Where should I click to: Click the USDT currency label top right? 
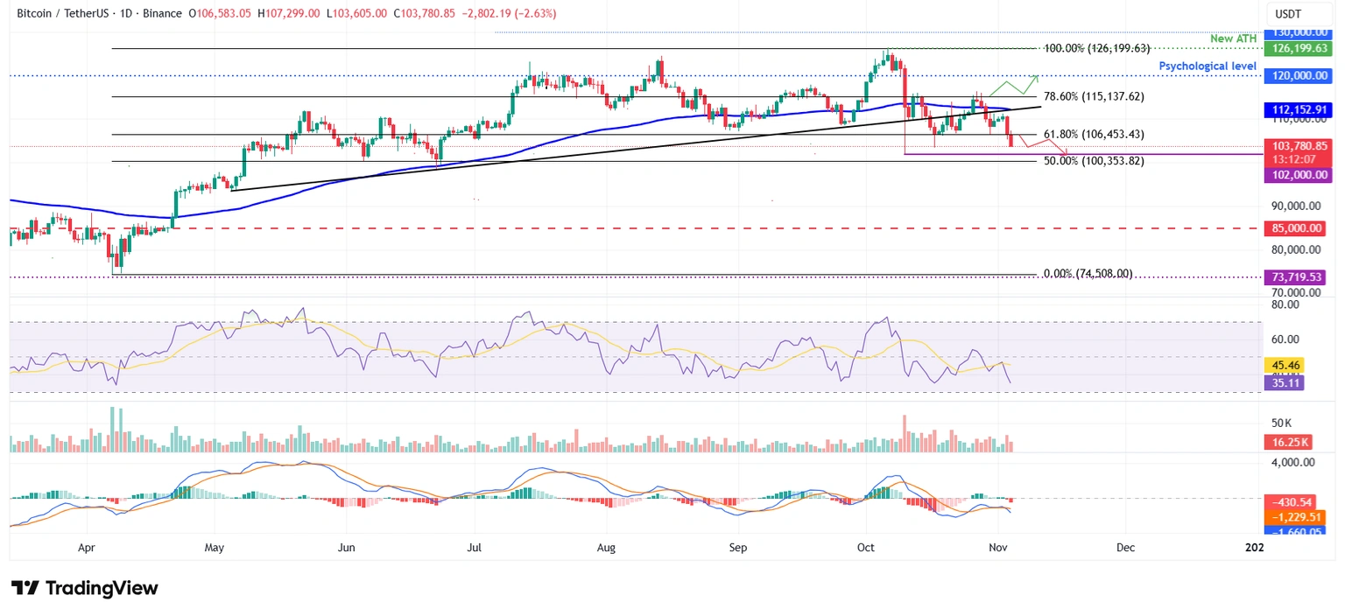(x=1288, y=14)
